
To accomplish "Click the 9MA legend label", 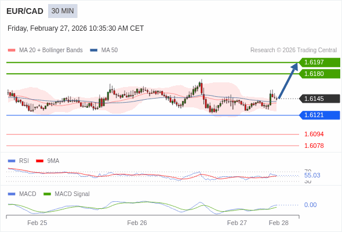I will (x=53, y=161).
